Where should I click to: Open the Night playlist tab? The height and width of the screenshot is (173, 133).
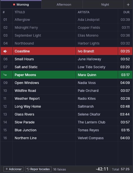coord(103,5)
